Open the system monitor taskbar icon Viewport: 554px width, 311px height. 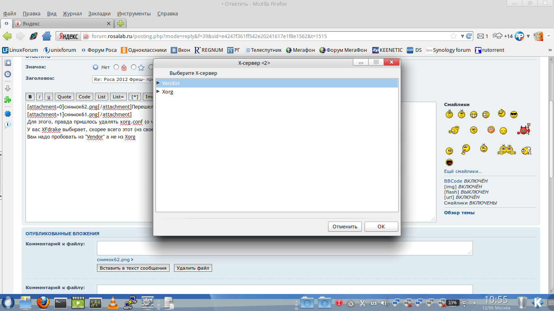95,302
